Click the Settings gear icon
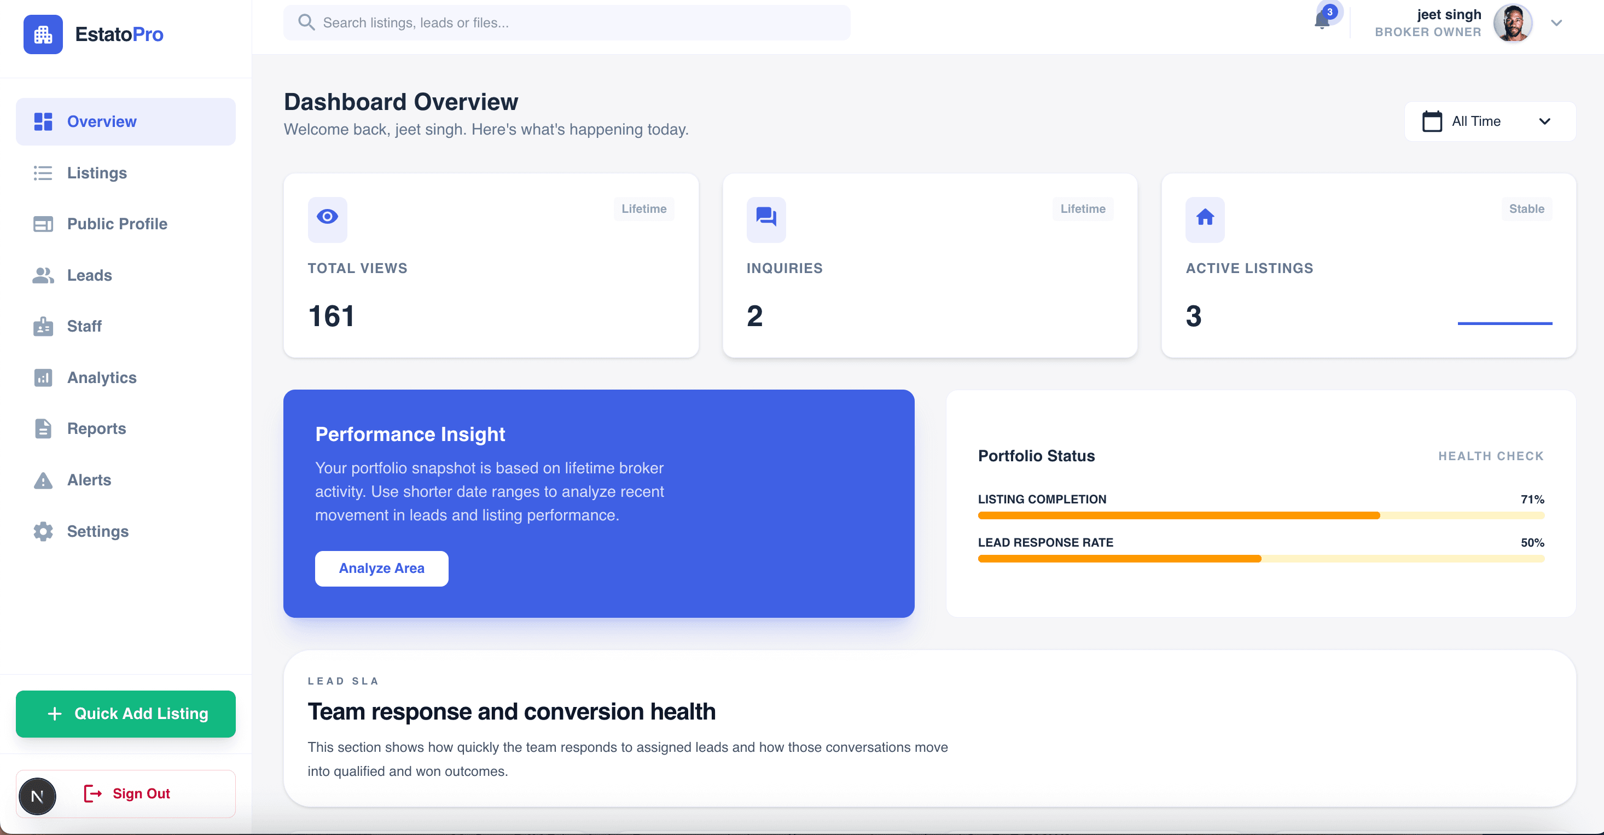 pyautogui.click(x=43, y=531)
